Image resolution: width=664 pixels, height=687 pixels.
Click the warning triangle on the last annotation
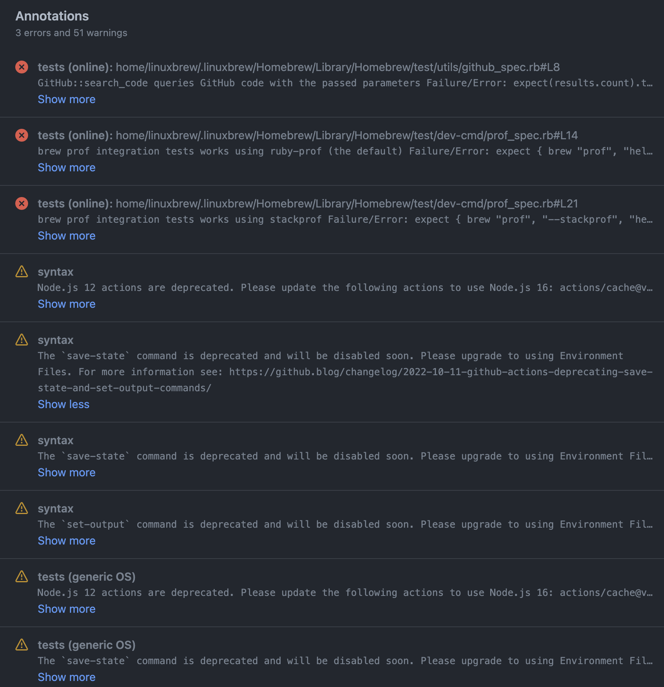(22, 645)
